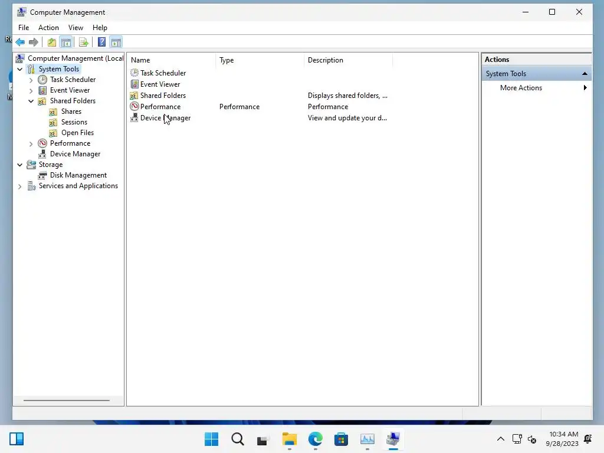The width and height of the screenshot is (604, 453).
Task: Toggle Show/Hide Console Tree toolbar icon
Action: pyautogui.click(x=66, y=42)
